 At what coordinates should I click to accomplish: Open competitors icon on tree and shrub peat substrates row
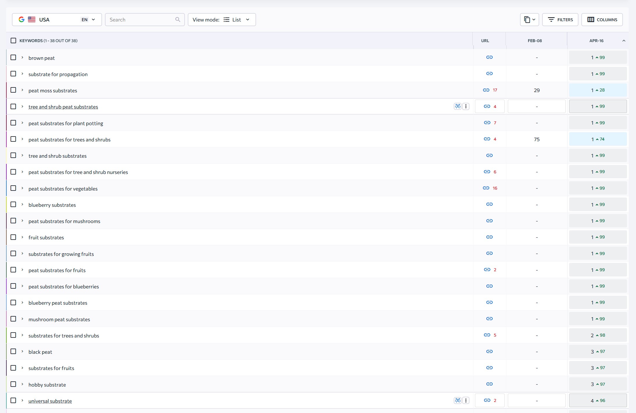pos(458,106)
